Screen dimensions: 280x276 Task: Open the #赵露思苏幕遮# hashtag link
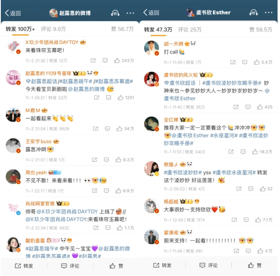114,82
